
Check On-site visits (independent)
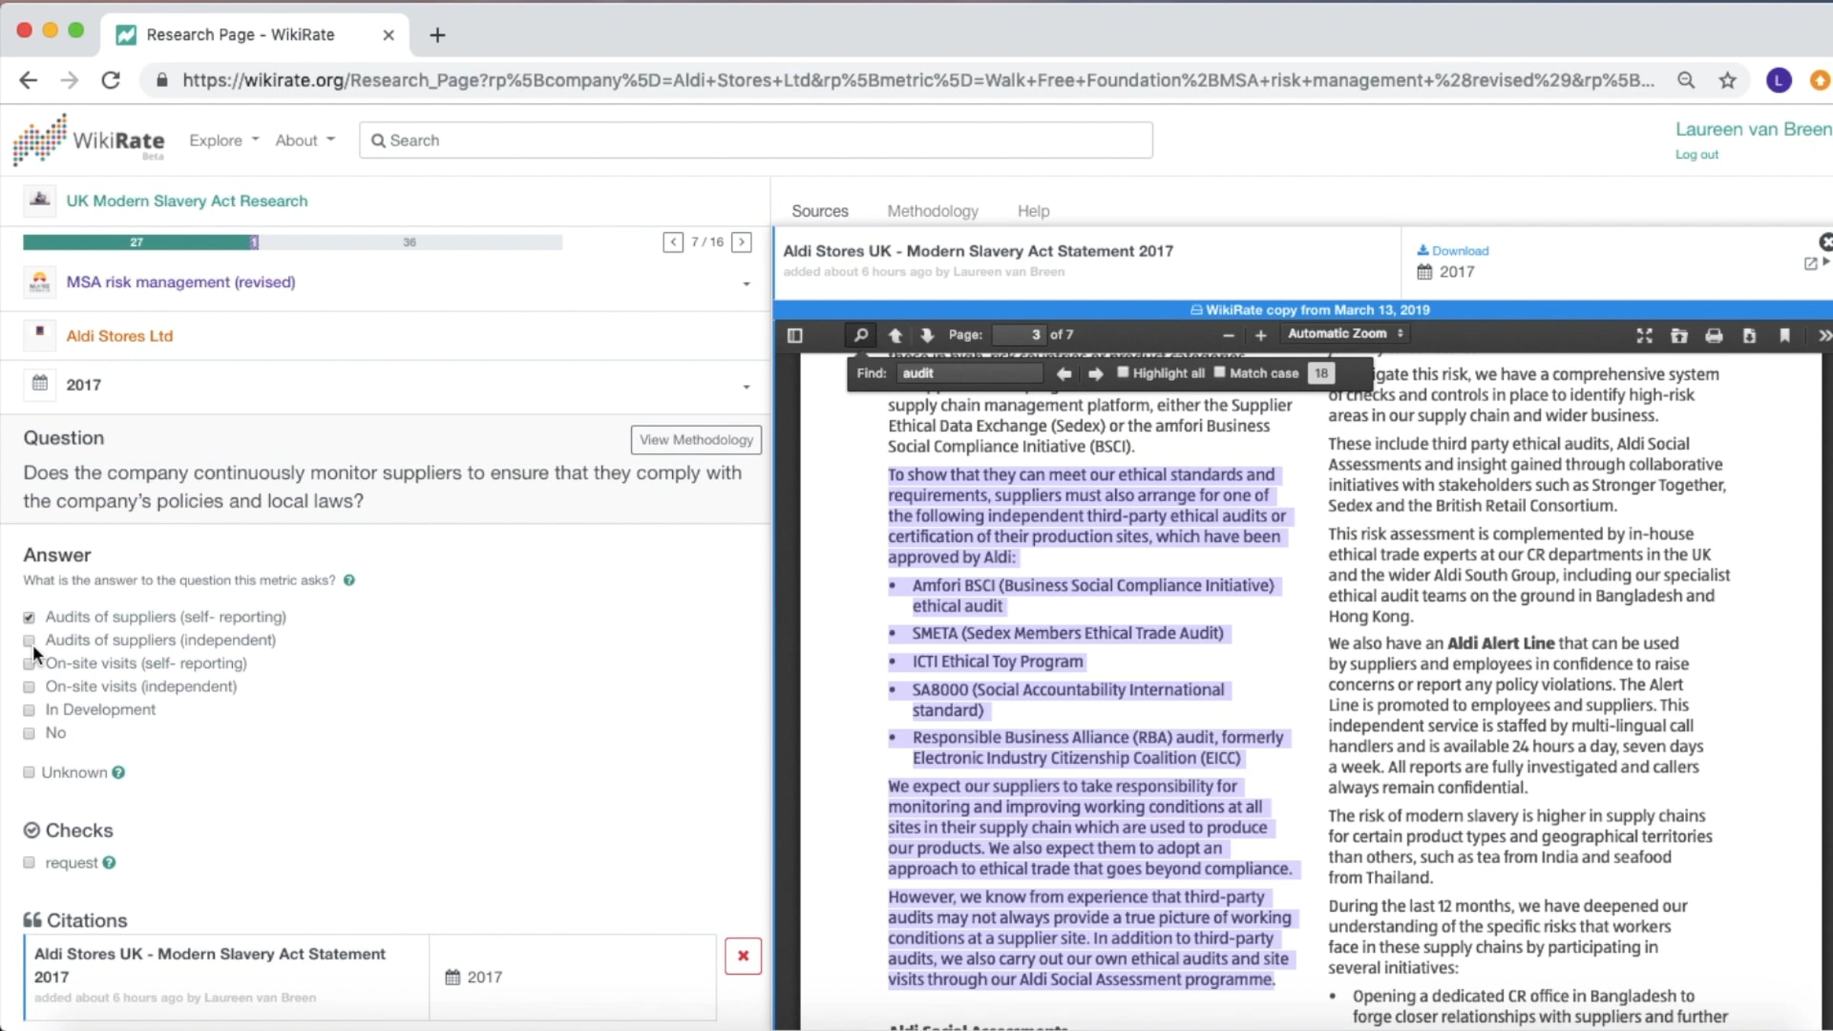click(29, 687)
